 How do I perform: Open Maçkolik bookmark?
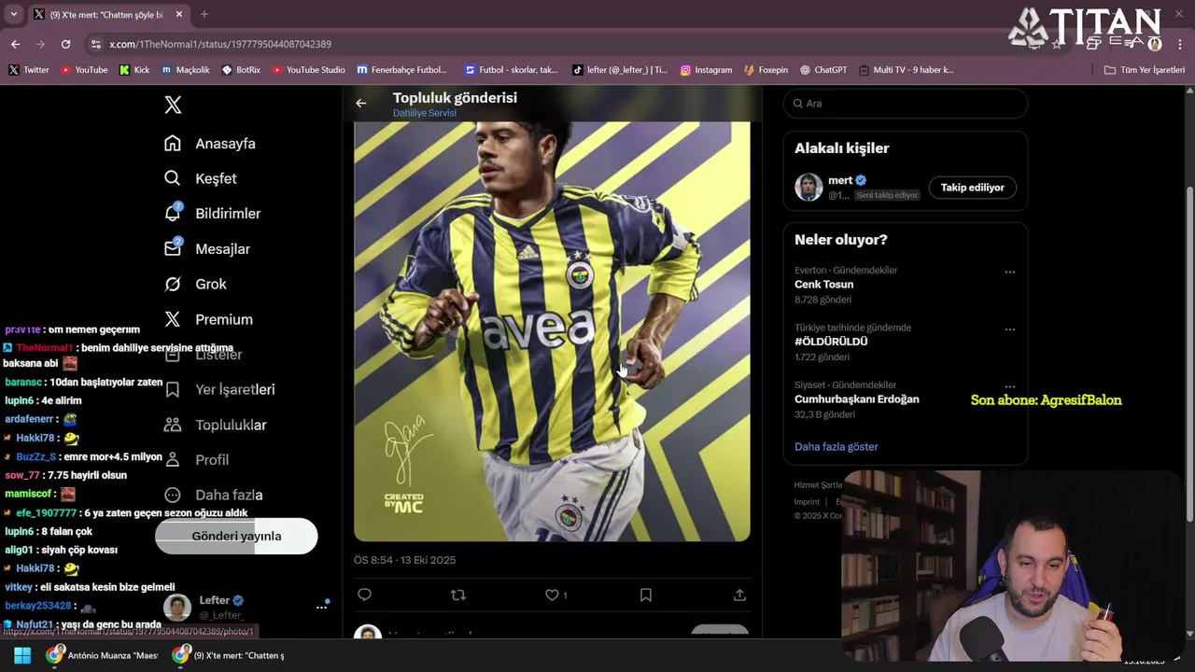[x=185, y=70]
